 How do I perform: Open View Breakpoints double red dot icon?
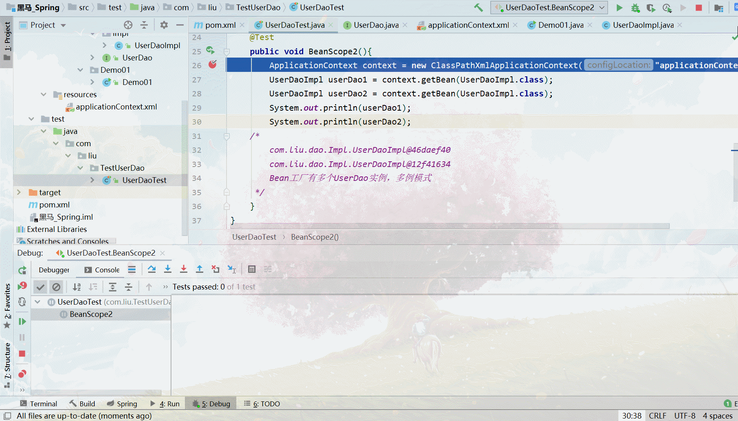click(x=22, y=374)
